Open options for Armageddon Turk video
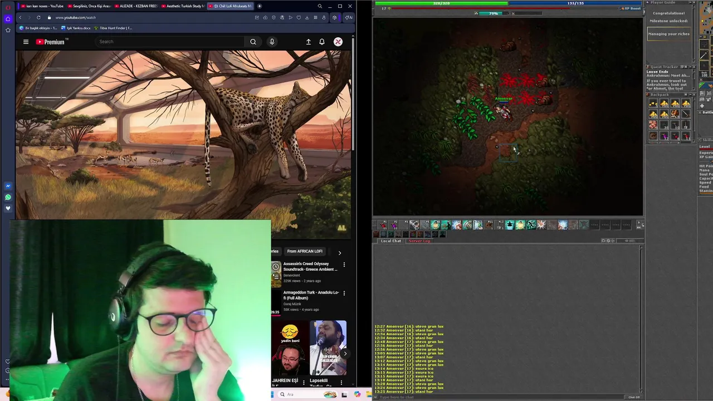This screenshot has height=401, width=713. pyautogui.click(x=344, y=293)
